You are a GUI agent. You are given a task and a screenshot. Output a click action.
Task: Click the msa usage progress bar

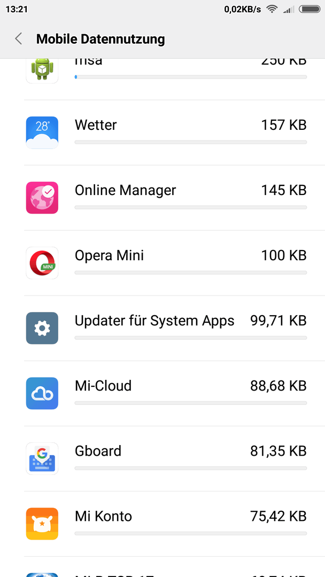point(191,77)
